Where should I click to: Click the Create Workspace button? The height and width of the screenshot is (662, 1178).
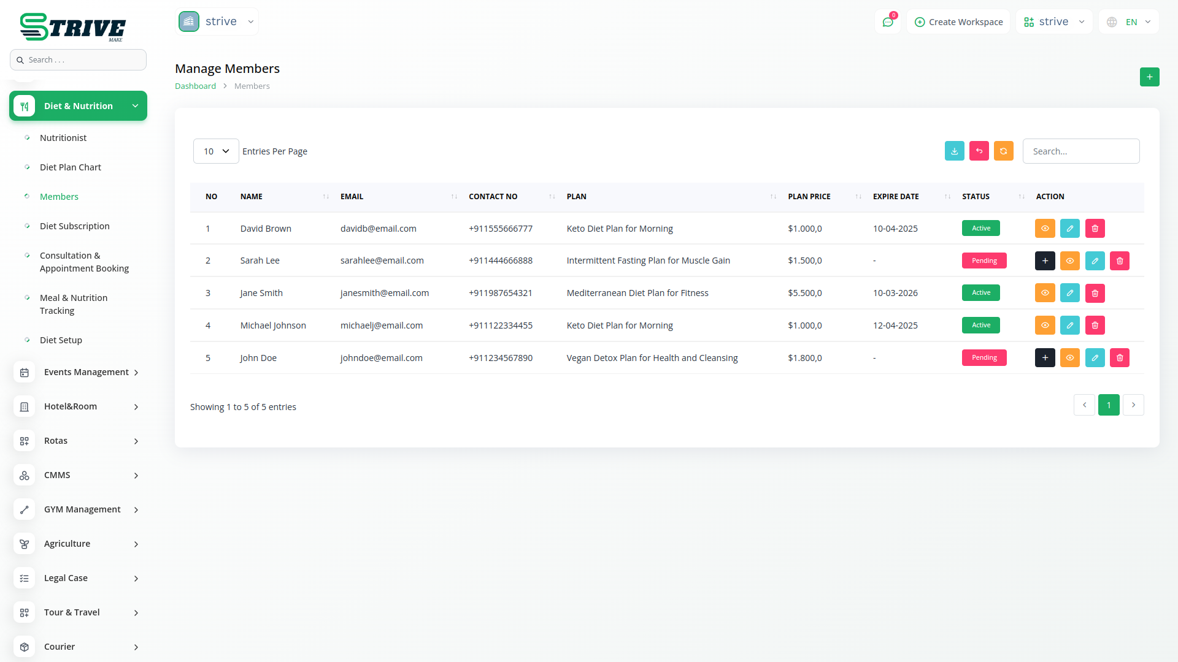tap(958, 22)
